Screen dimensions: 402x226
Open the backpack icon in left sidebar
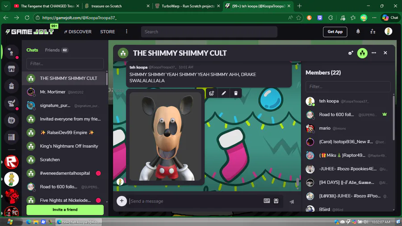point(11,86)
